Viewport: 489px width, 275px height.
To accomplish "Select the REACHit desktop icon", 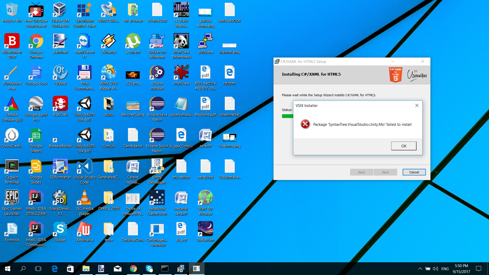I will 60,106.
